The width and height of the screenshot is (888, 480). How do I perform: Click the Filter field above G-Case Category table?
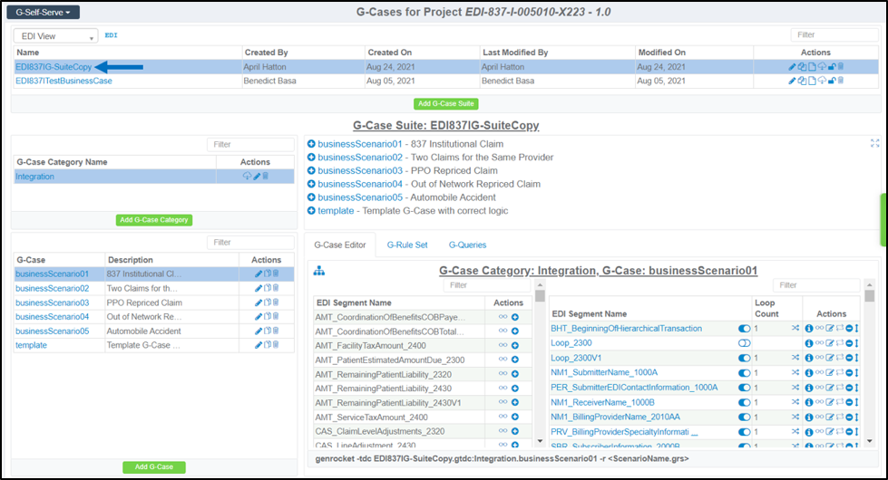tap(250, 145)
